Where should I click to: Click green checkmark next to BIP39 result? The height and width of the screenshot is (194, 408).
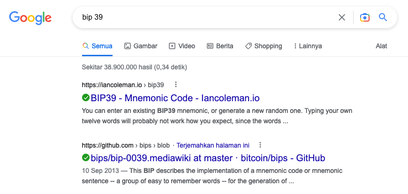(x=86, y=98)
